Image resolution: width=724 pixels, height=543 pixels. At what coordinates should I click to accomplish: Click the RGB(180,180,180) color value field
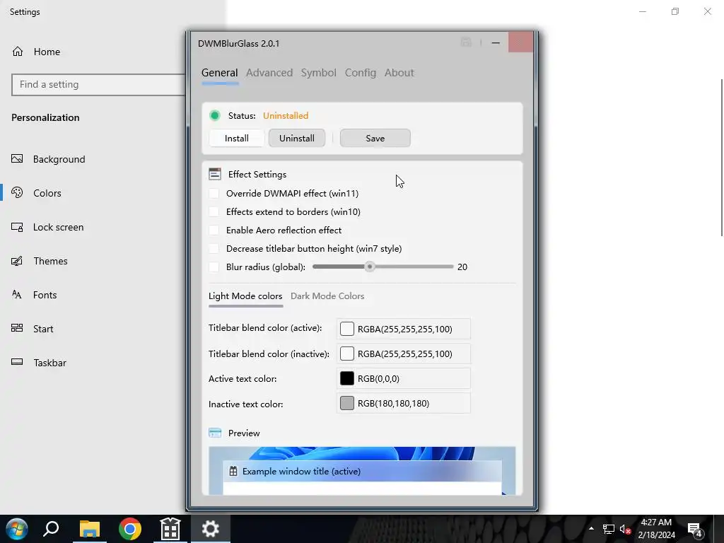tap(404, 403)
